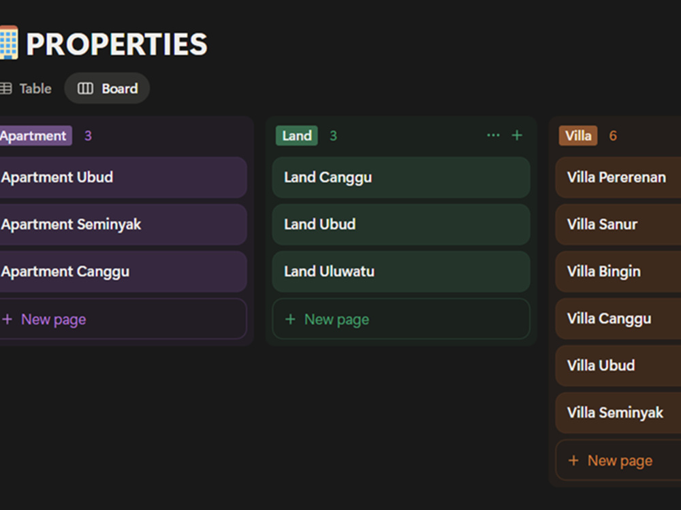This screenshot has width=681, height=510.
Task: Open the Villa Pererenan card
Action: click(618, 177)
